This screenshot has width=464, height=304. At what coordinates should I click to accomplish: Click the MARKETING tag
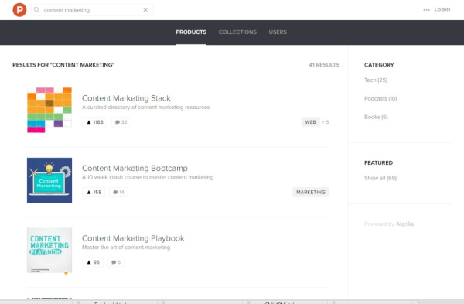[x=311, y=192]
